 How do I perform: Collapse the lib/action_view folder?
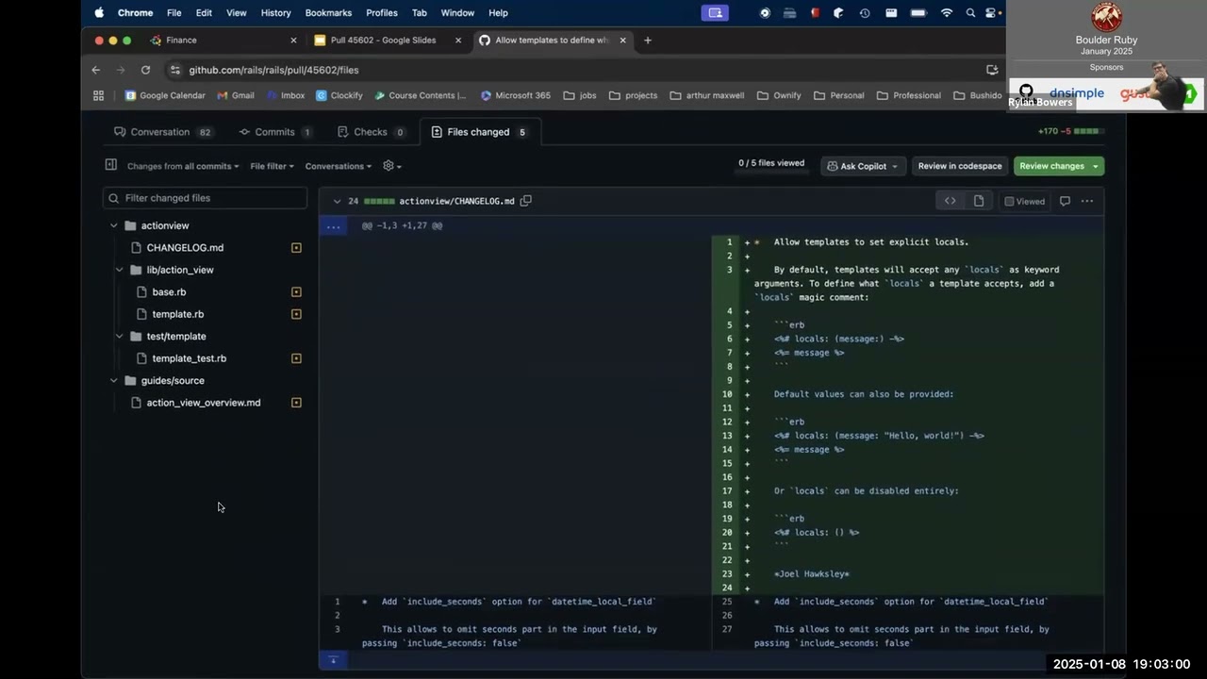120,270
